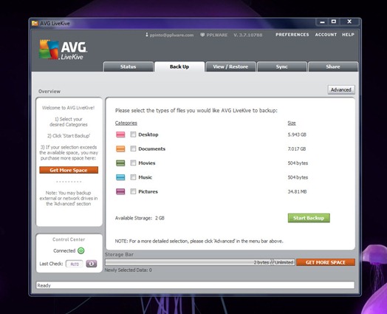387x314 pixels.
Task: Click the Documents size 7.017 GB
Action: coord(297,149)
